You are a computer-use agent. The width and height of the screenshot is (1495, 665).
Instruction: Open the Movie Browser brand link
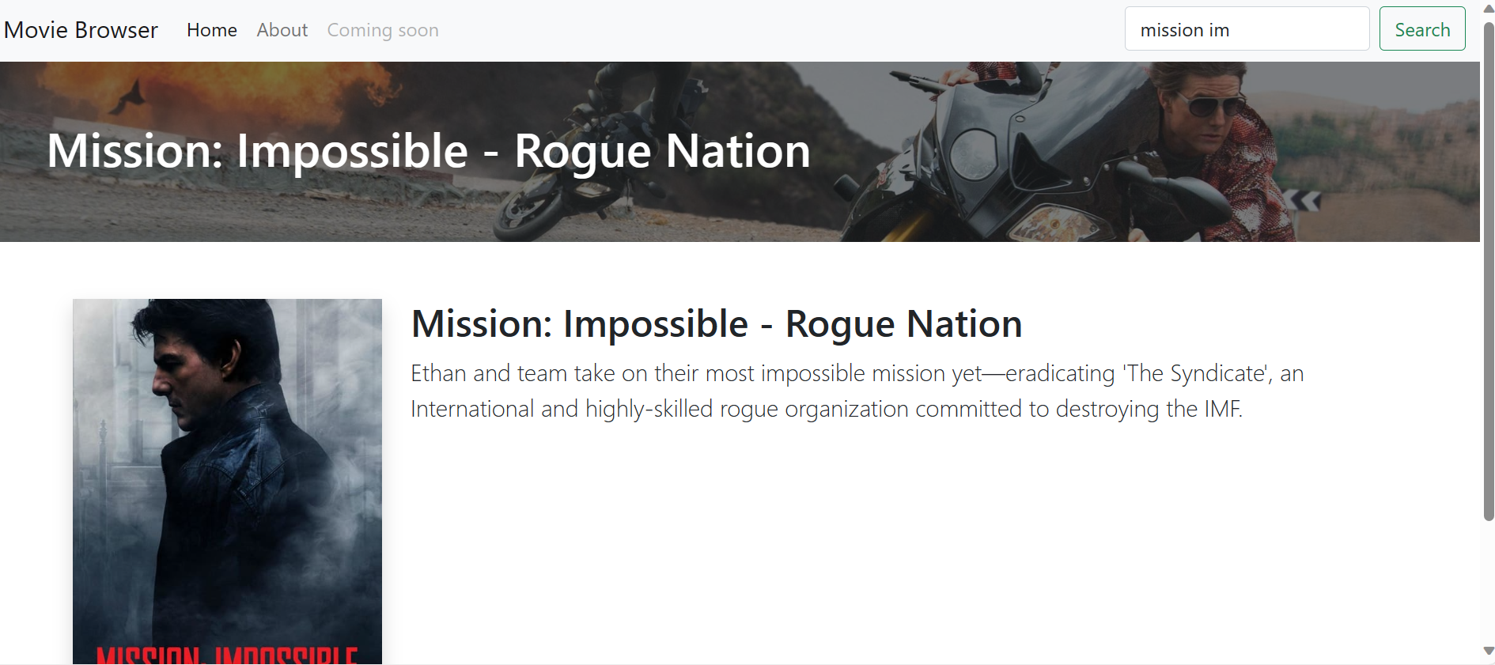pyautogui.click(x=81, y=30)
